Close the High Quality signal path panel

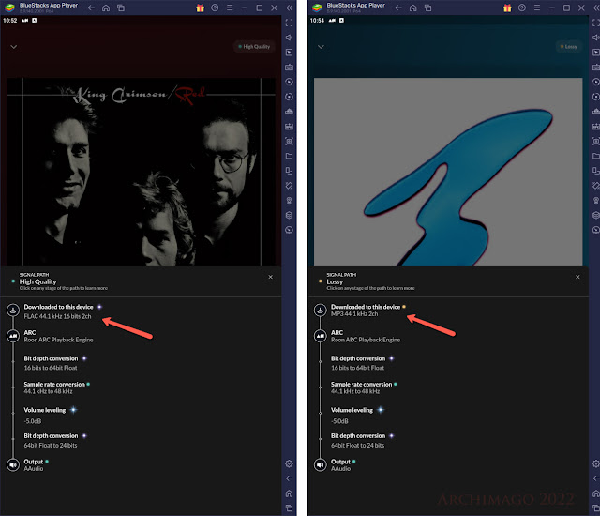pos(271,277)
